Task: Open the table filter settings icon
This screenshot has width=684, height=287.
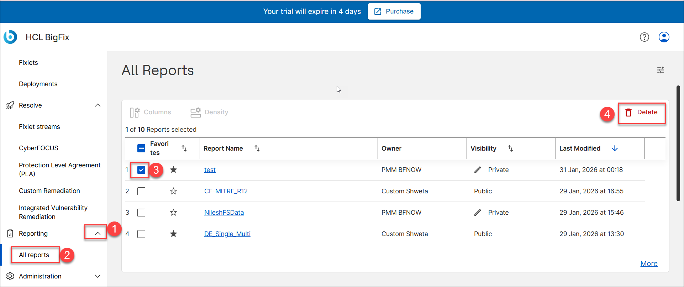Action: 661,70
